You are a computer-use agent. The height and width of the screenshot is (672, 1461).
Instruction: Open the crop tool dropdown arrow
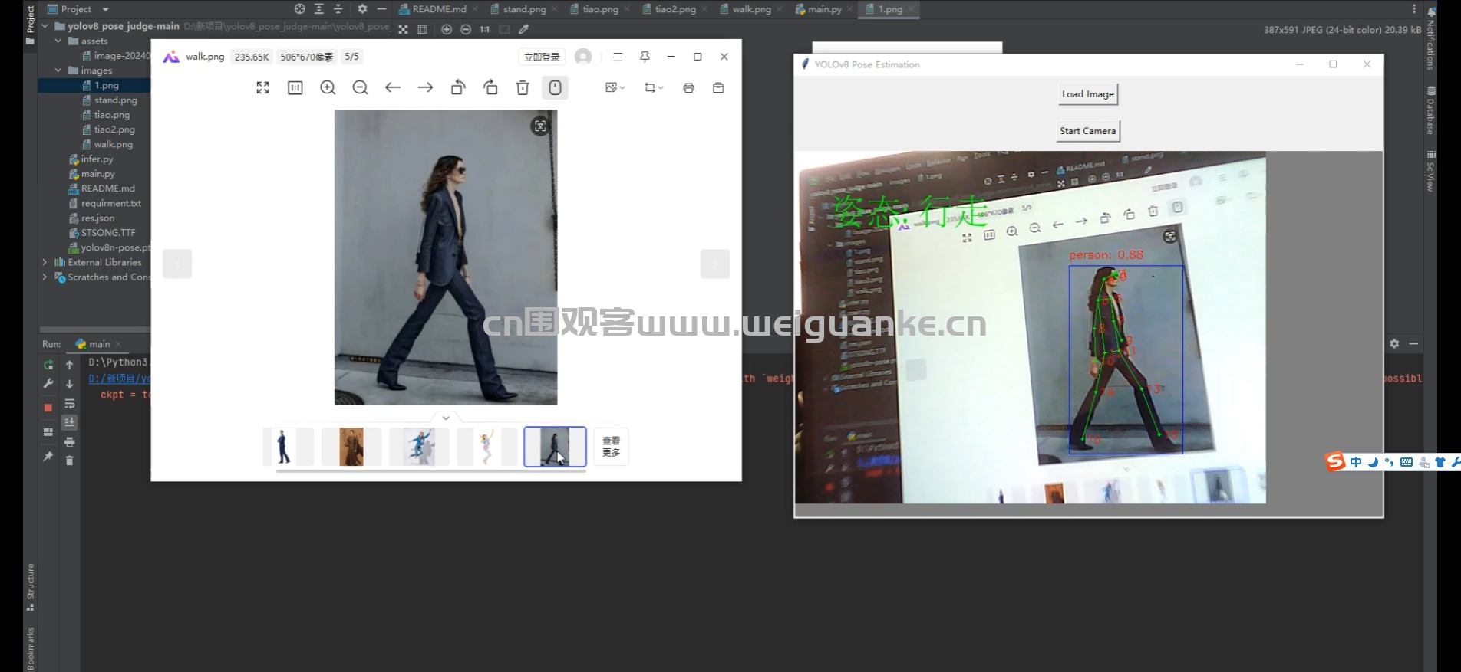(x=661, y=88)
